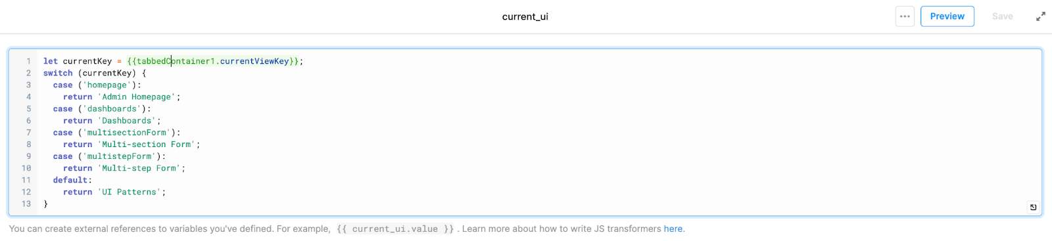1052x241 pixels.
Task: Click the switch keyword on line 2
Action: point(58,73)
